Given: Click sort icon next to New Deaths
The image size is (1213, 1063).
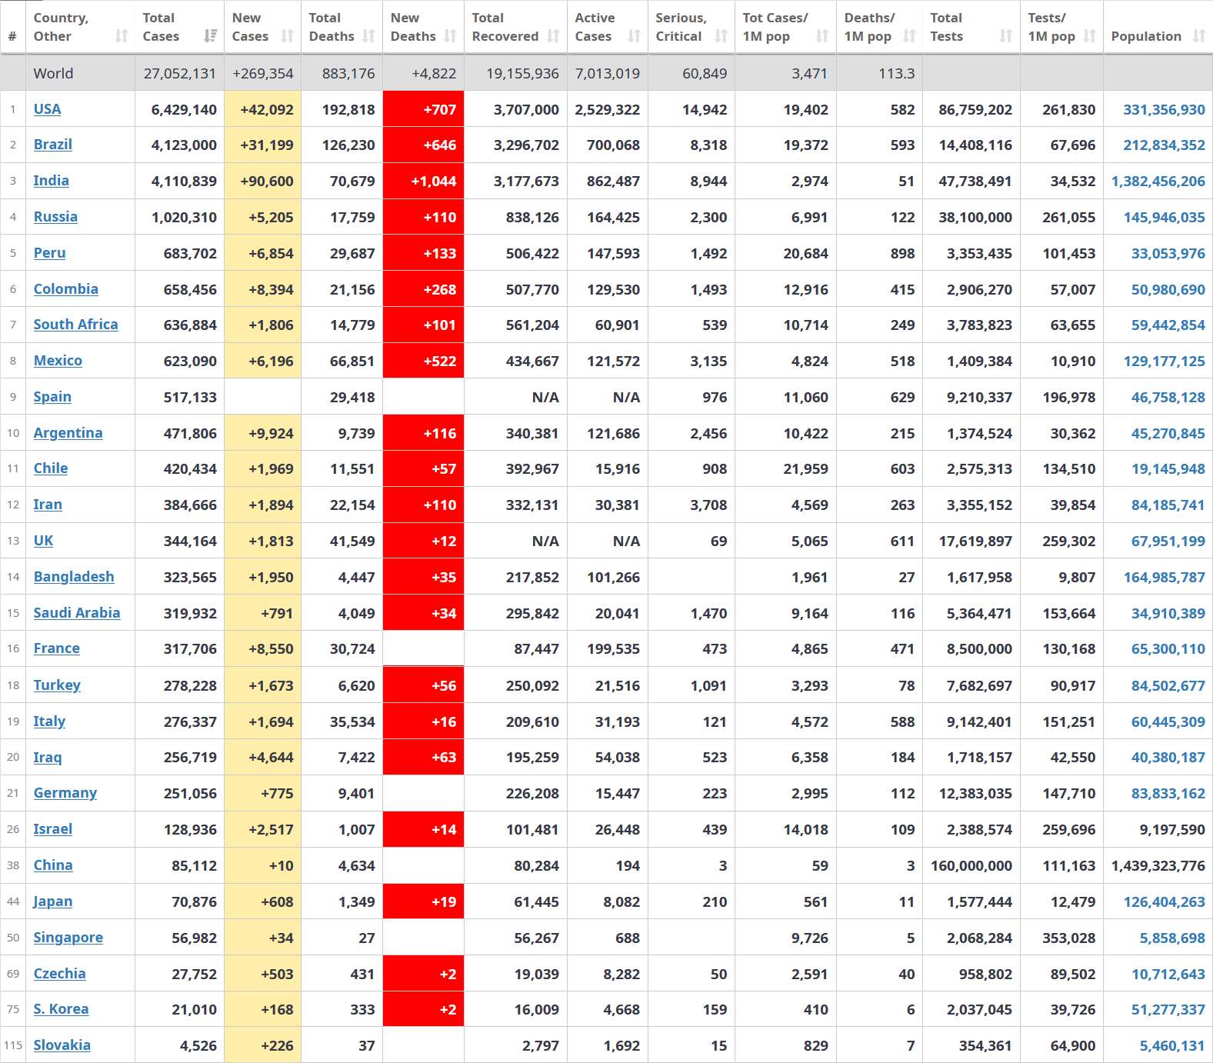Looking at the screenshot, I should tap(450, 36).
